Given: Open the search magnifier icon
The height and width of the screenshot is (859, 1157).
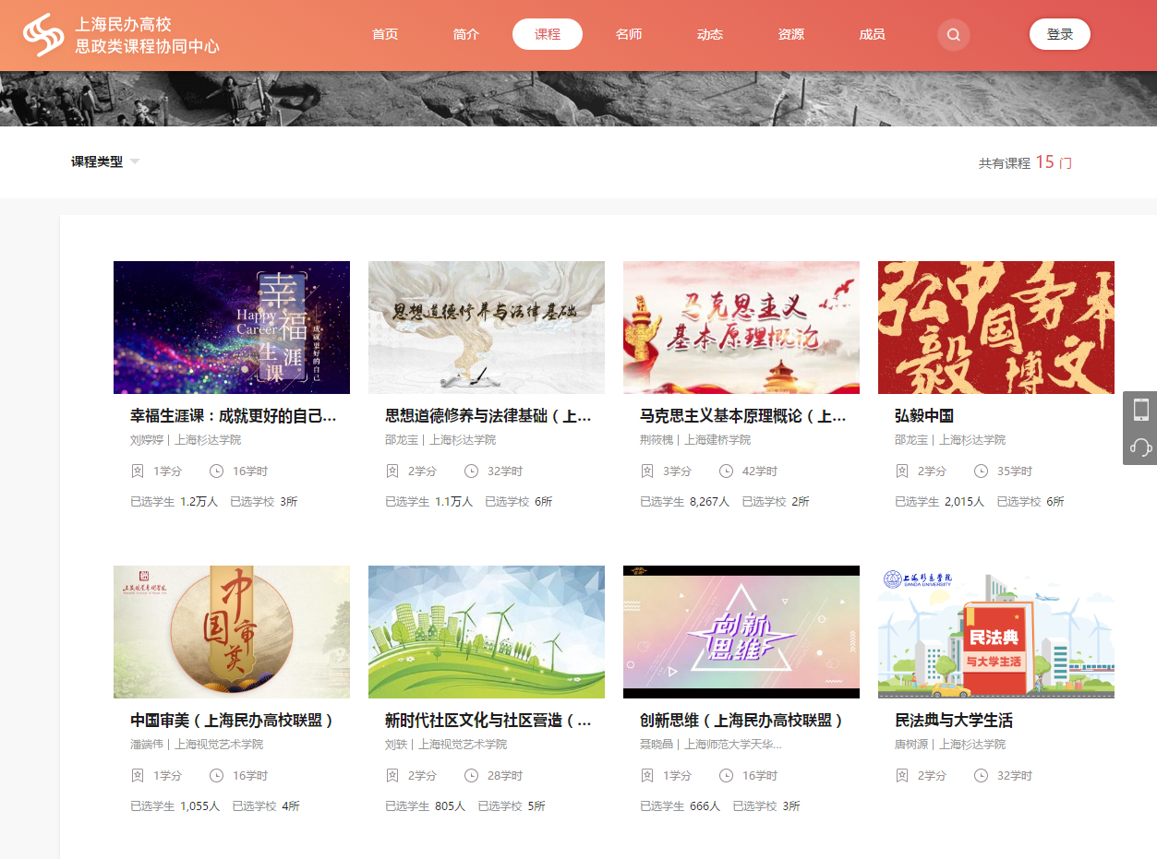Looking at the screenshot, I should 954,35.
